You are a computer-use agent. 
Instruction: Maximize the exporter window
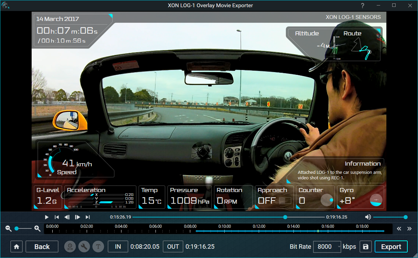click(394, 5)
